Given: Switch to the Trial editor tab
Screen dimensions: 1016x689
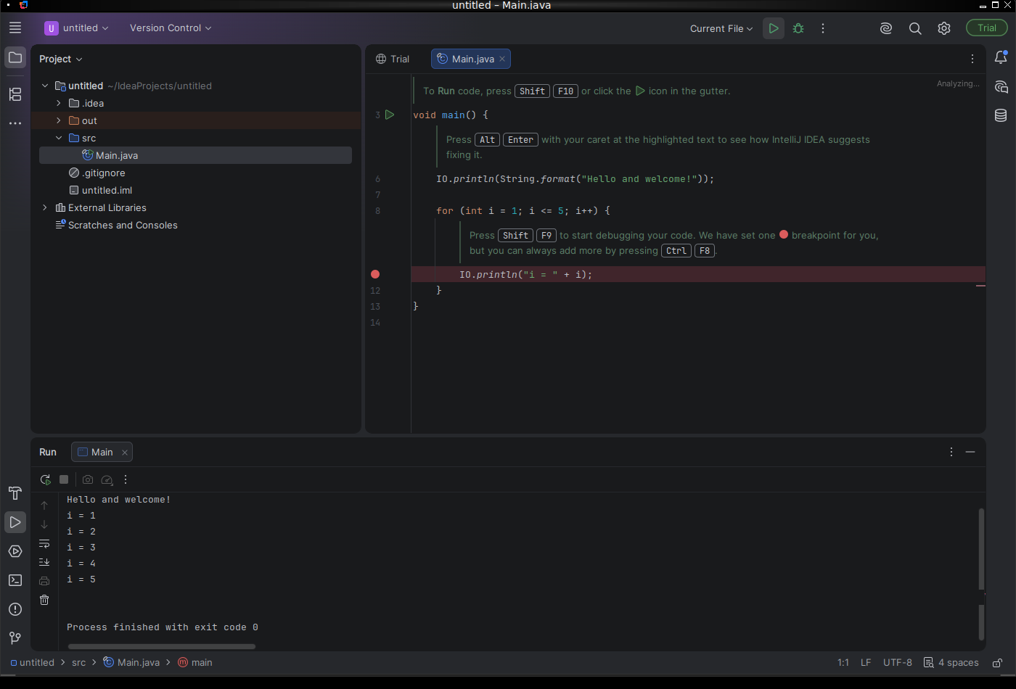Looking at the screenshot, I should (393, 59).
